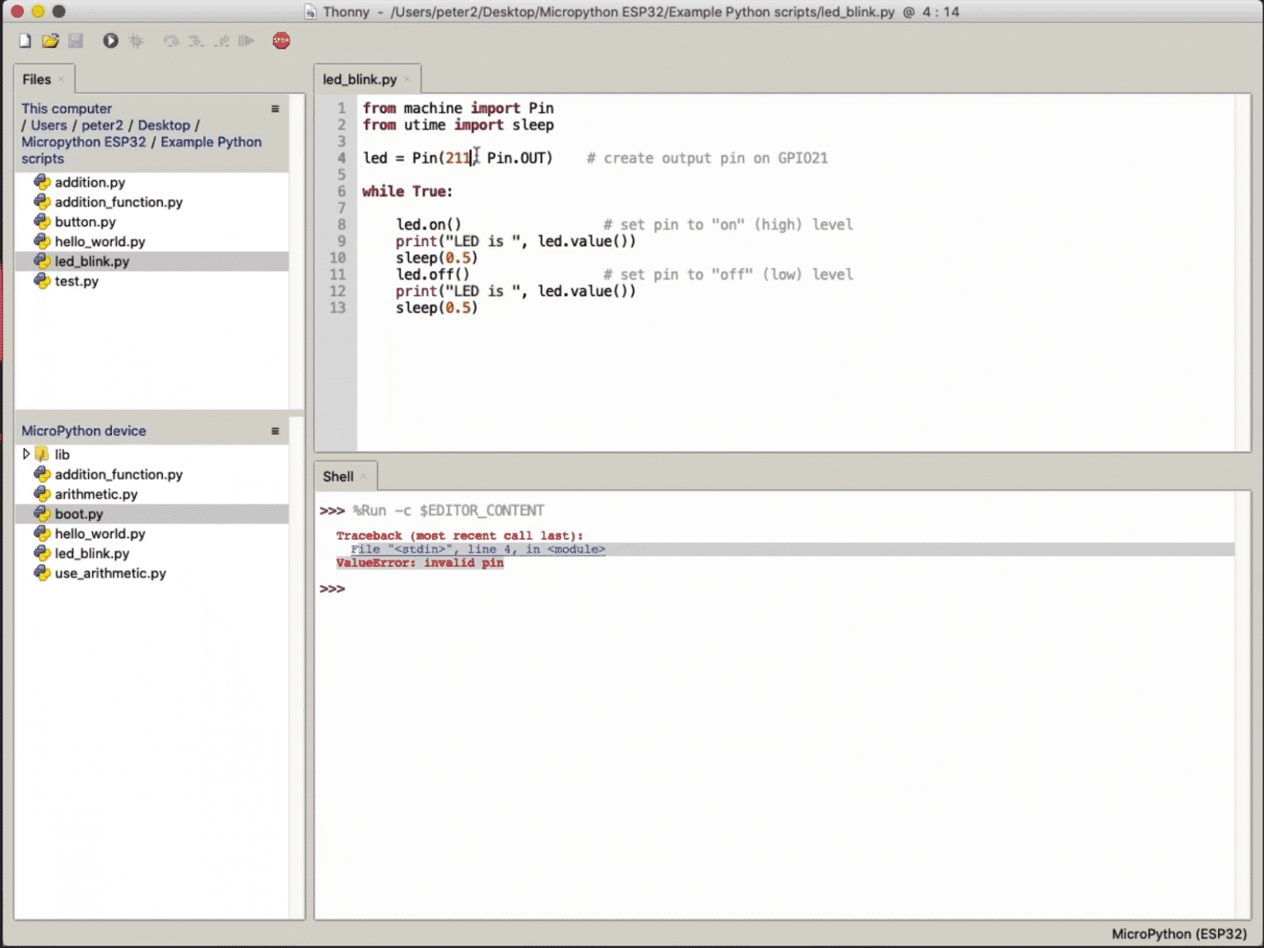Click line number 13 in the gutter
Viewport: 1264px width, 948px height.
point(337,308)
